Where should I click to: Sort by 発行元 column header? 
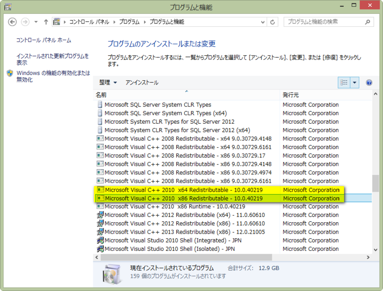326,95
